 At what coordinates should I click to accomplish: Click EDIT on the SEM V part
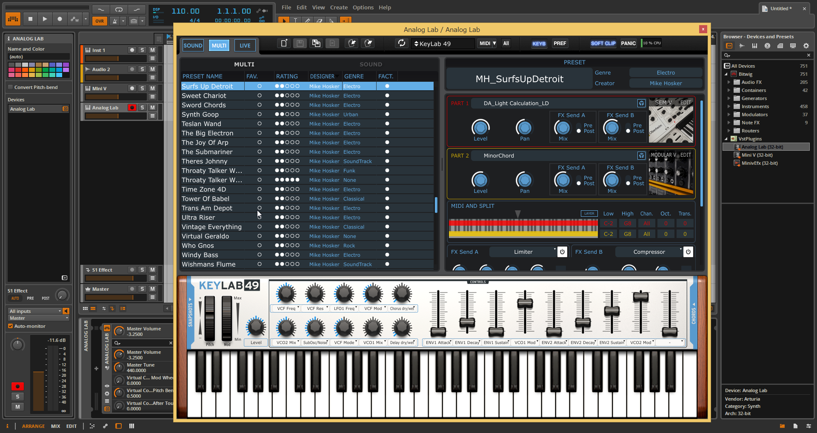coord(685,102)
